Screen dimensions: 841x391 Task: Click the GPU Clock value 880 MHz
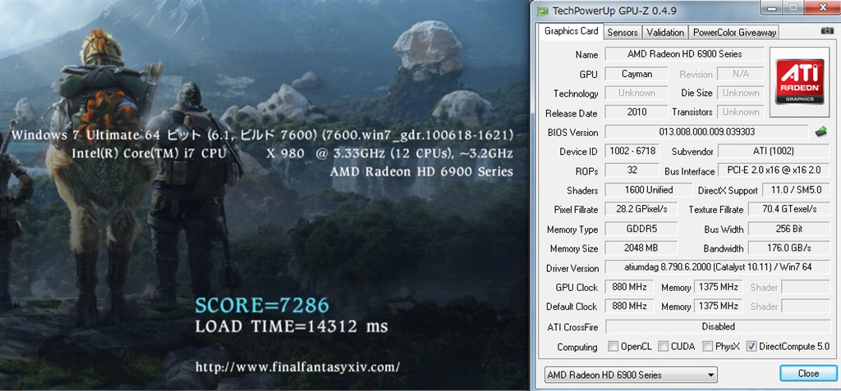pyautogui.click(x=629, y=287)
